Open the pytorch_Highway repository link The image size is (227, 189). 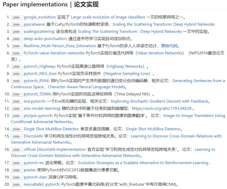coord(39,66)
